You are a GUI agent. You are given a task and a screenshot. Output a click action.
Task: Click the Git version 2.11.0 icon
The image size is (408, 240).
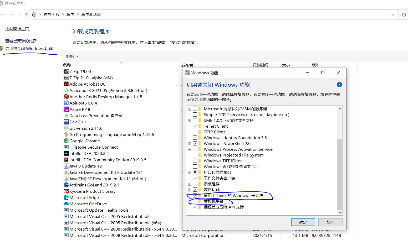66,128
